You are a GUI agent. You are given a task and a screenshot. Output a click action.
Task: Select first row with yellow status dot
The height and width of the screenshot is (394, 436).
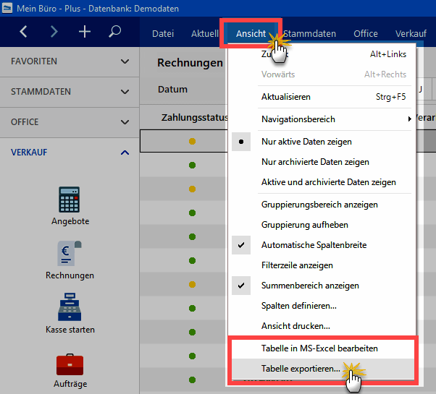click(x=184, y=141)
